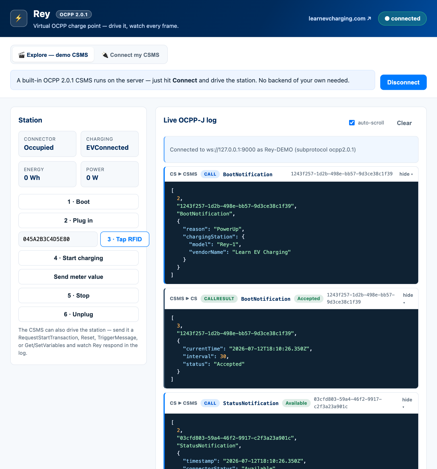
Task: Clear the Live OCPP-J log
Action: (x=404, y=123)
